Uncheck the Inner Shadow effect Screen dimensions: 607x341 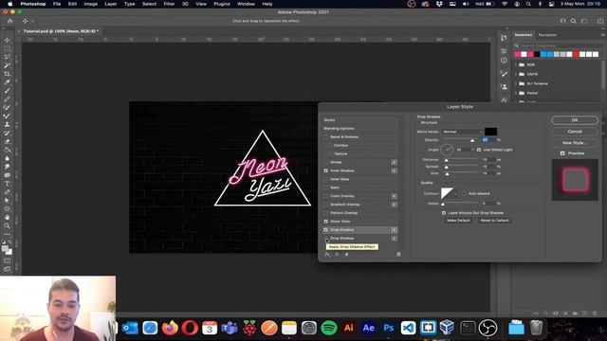[x=326, y=170]
